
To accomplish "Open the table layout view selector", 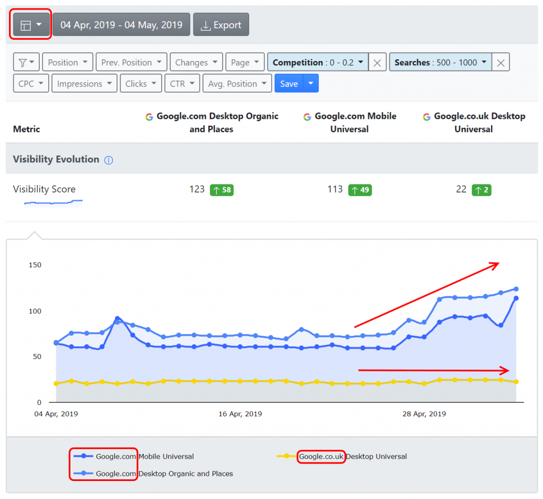I will coord(30,24).
